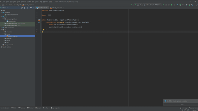The height and width of the screenshot is (111, 198).
Task: Expand the values folder
Action: coord(3,40)
